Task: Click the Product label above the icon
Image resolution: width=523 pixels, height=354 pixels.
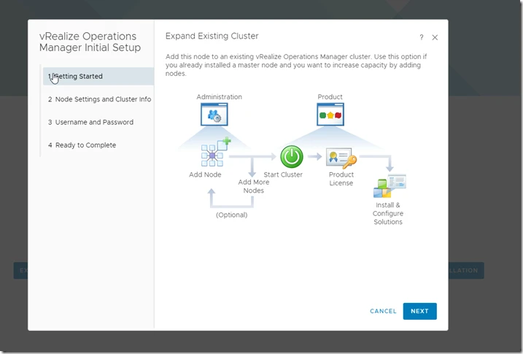Action: (x=330, y=97)
